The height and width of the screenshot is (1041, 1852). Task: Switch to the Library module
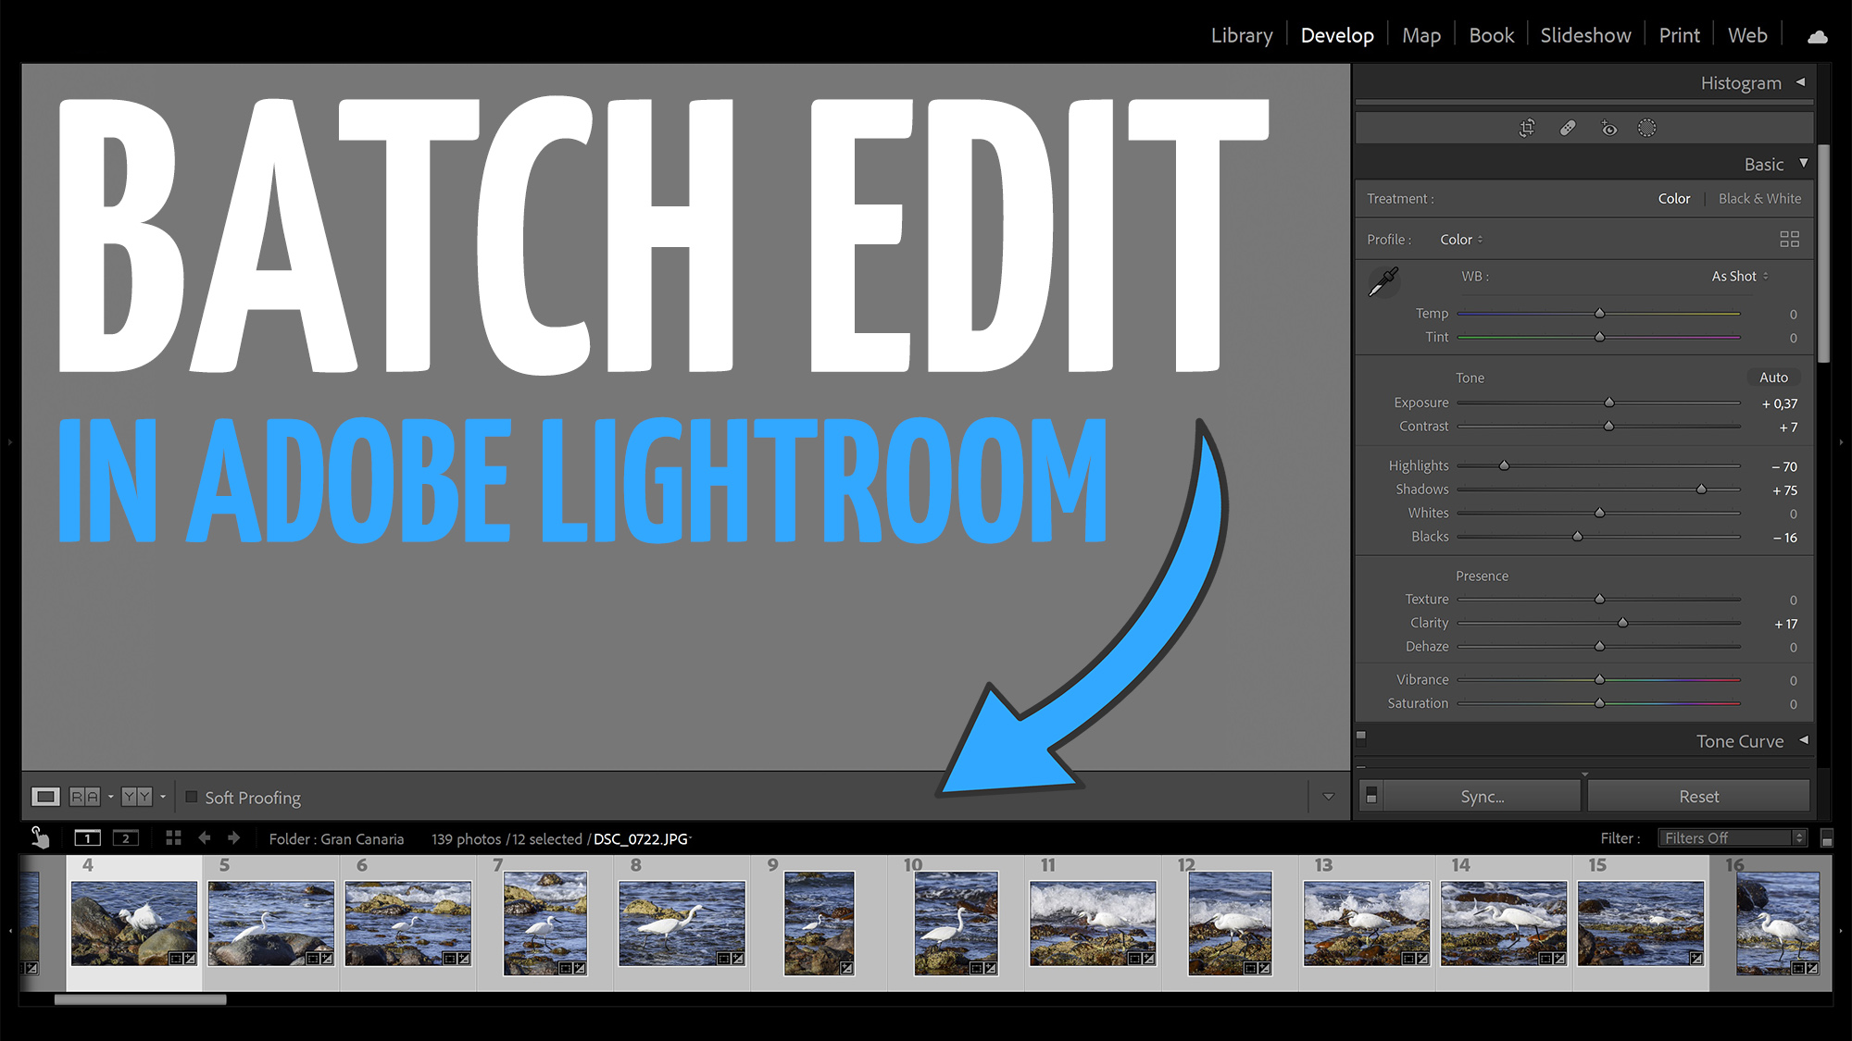point(1242,34)
